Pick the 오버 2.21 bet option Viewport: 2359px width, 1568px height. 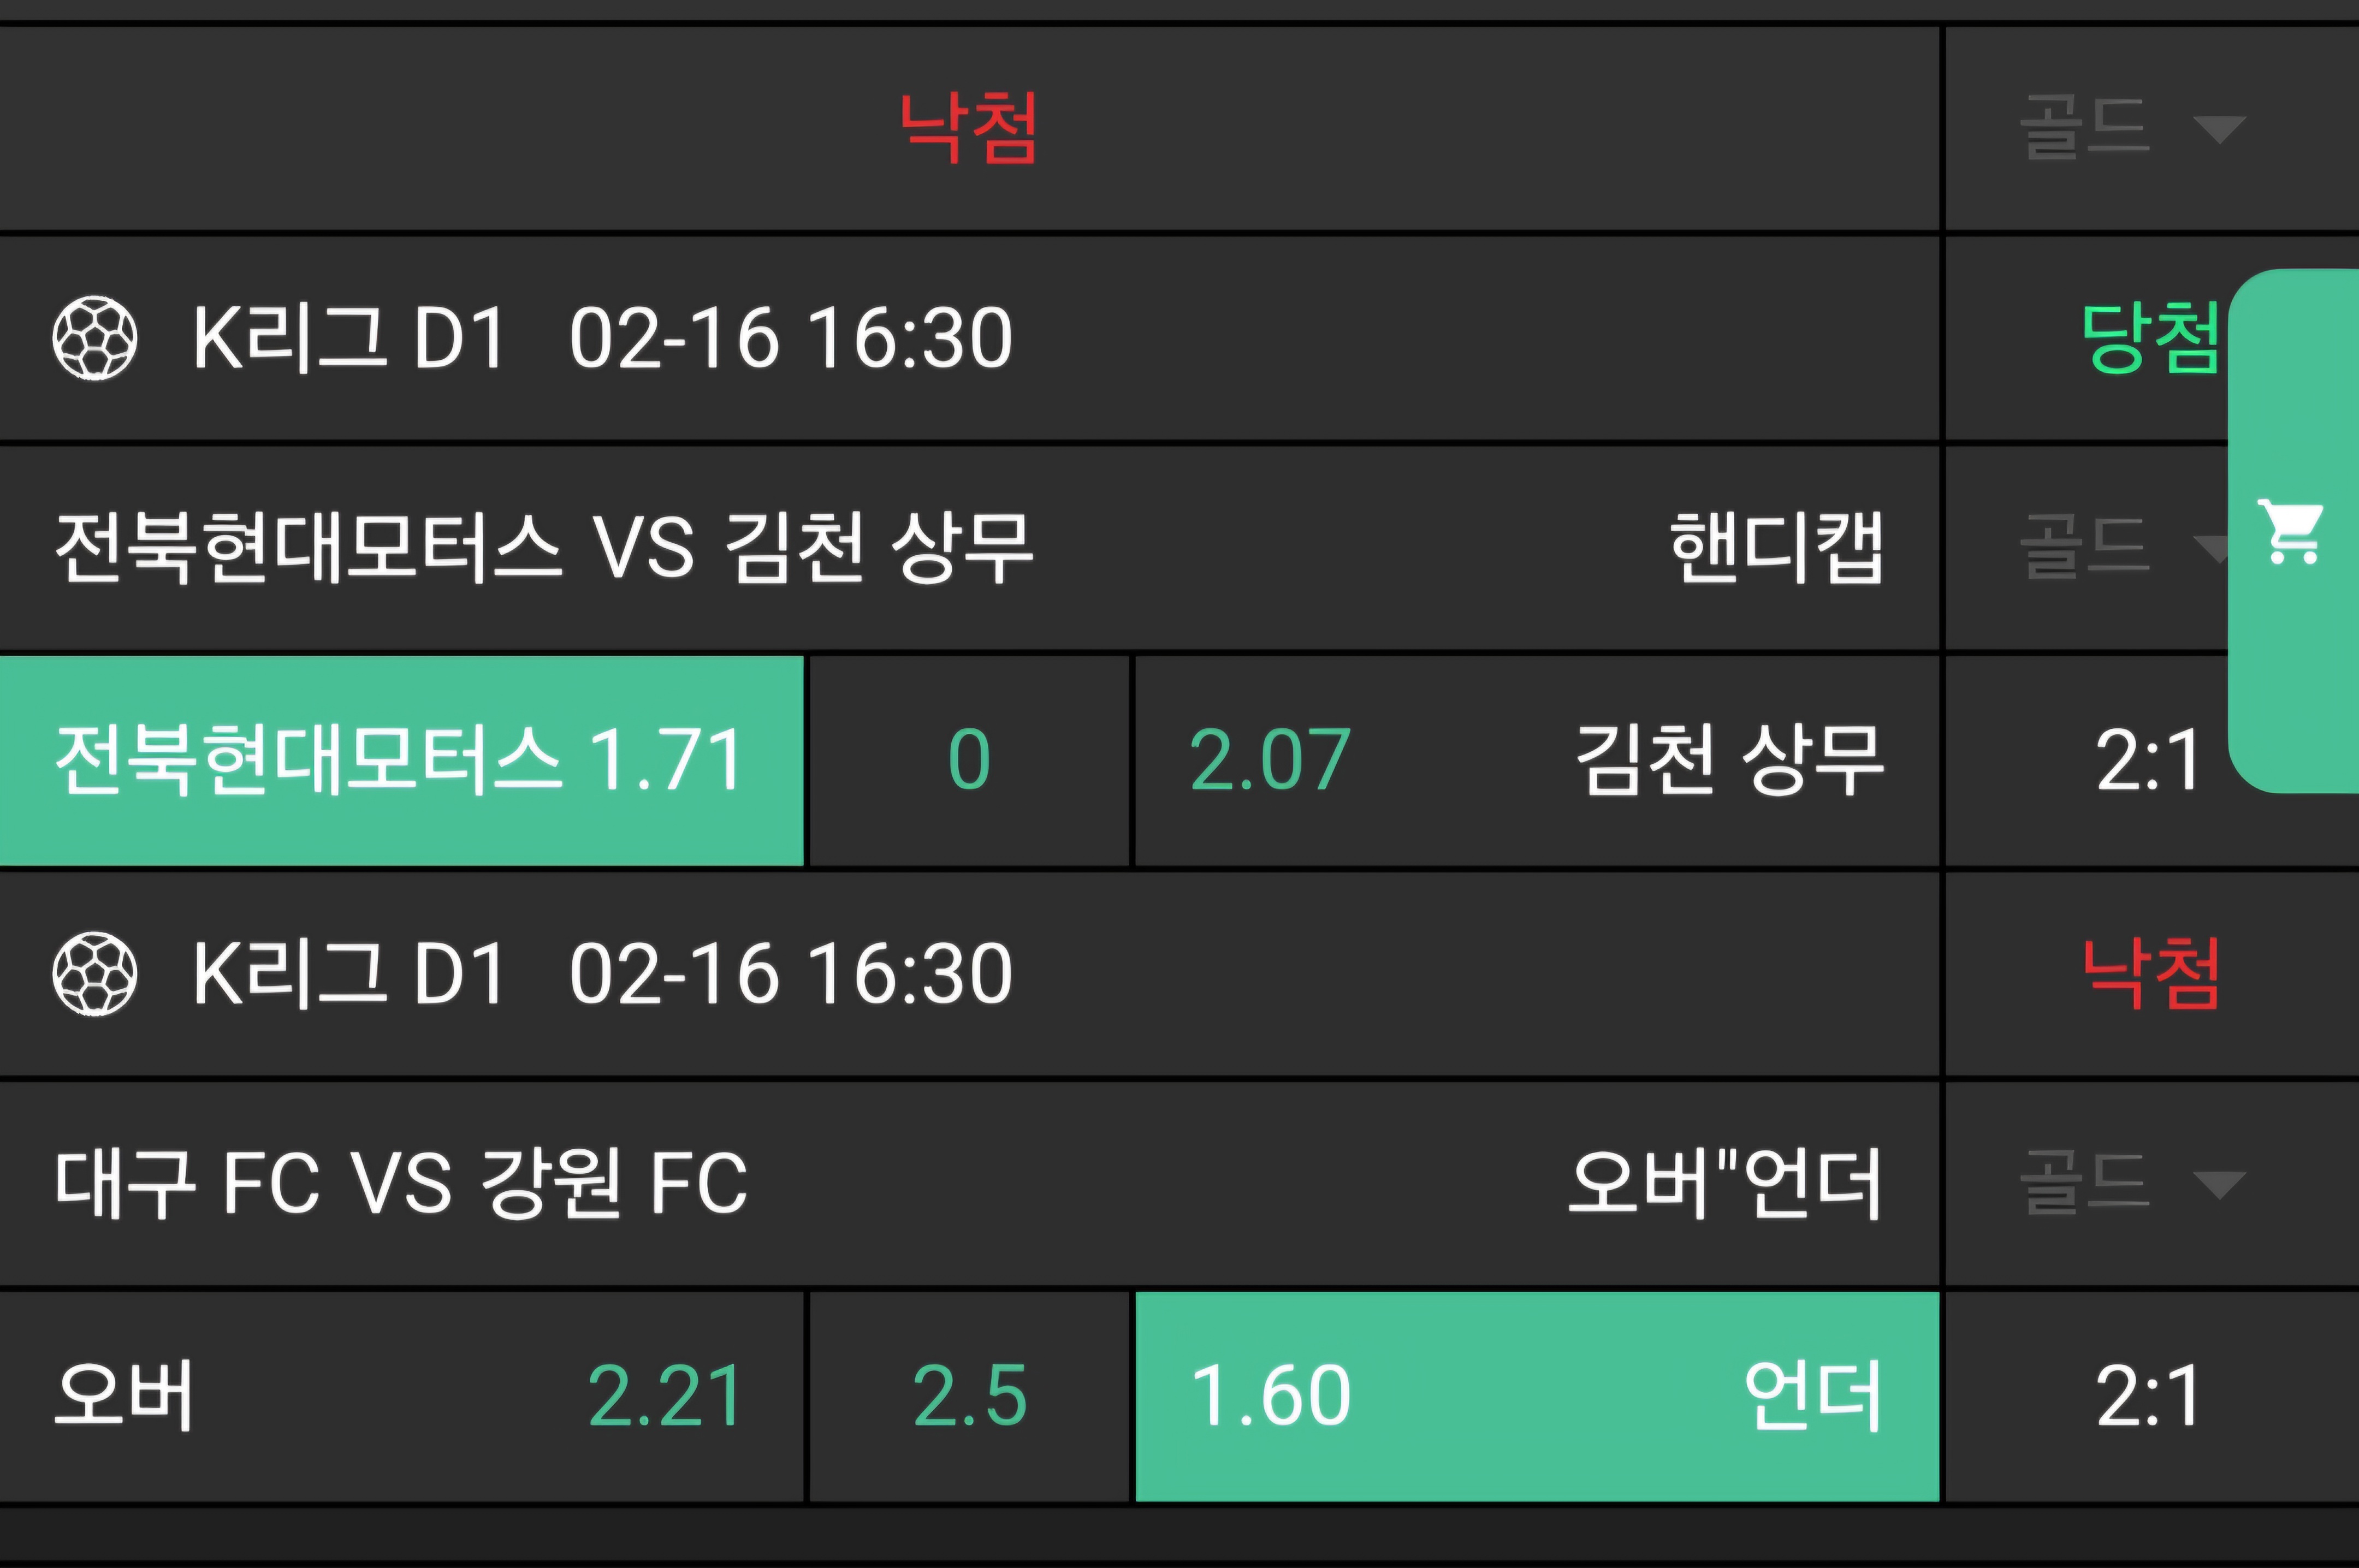[x=401, y=1396]
